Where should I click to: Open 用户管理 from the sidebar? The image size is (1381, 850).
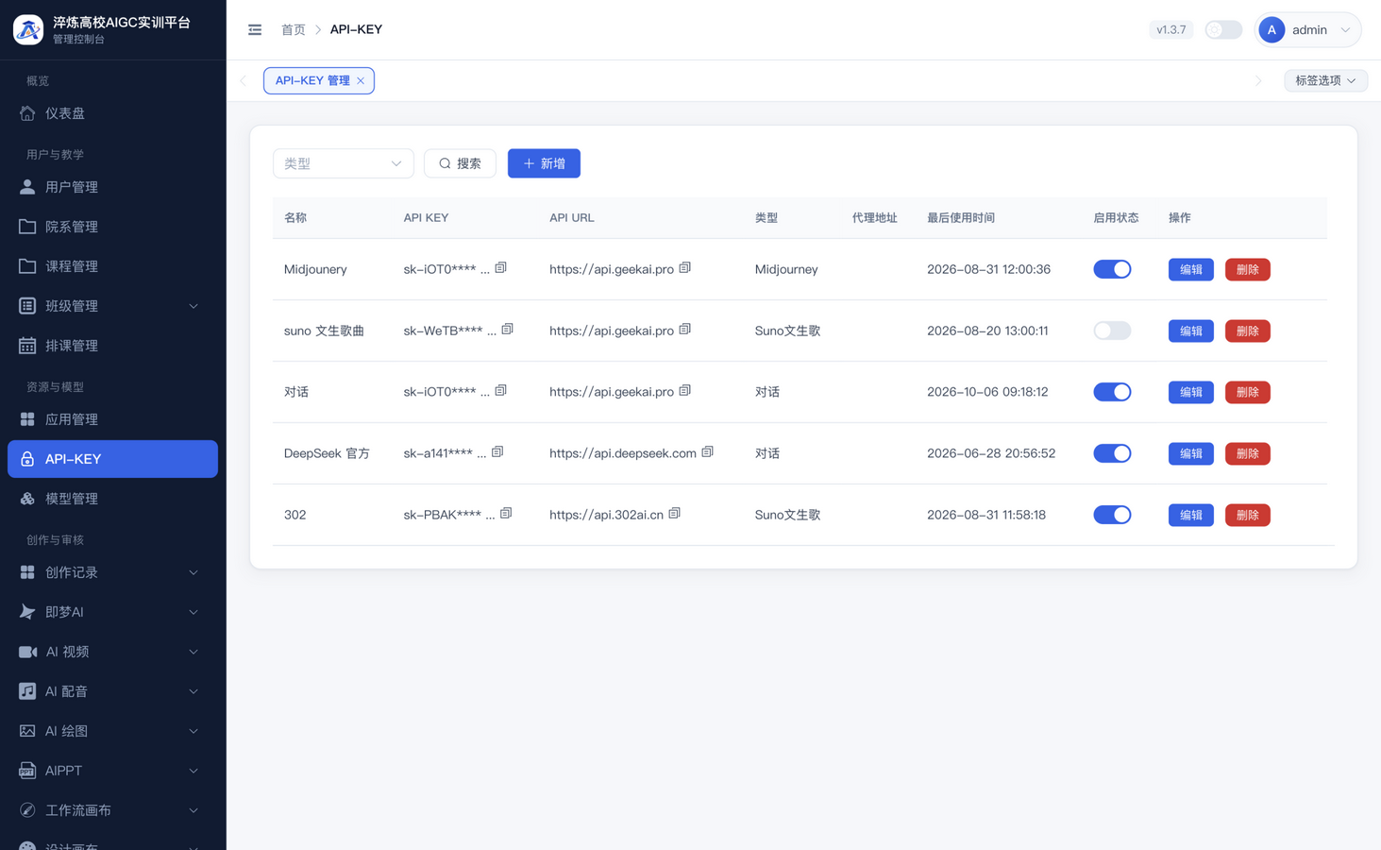click(x=112, y=187)
